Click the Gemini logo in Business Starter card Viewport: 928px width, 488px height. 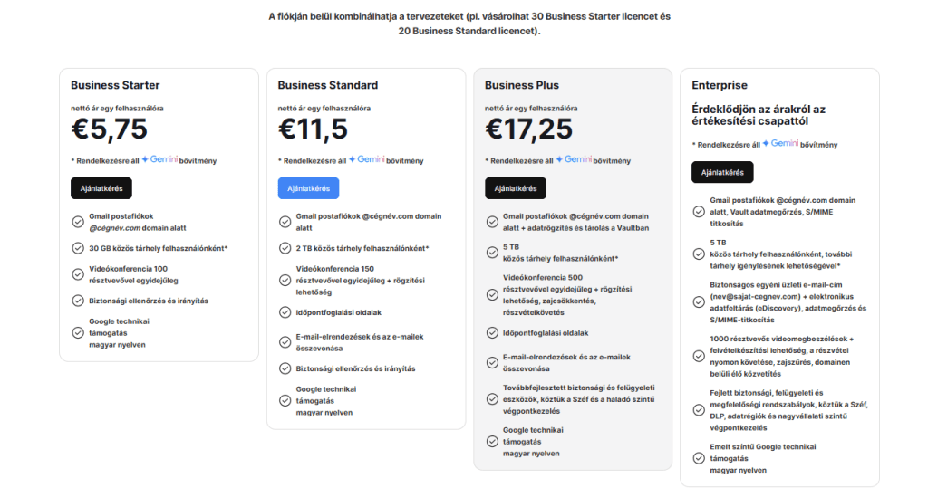159,159
